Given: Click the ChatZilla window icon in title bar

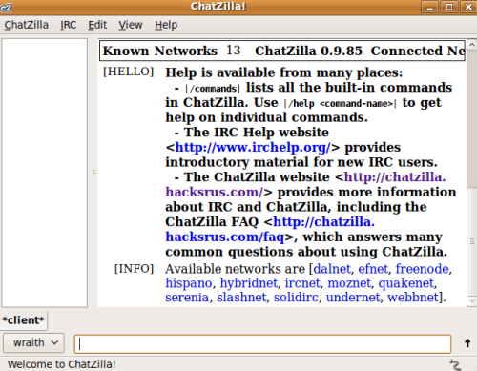Looking at the screenshot, I should [x=6, y=7].
